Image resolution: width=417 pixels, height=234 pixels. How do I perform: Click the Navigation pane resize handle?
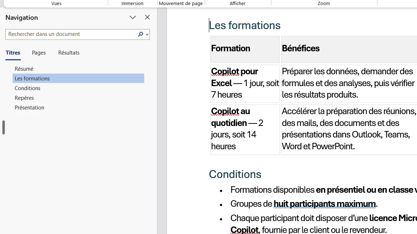pyautogui.click(x=4, y=127)
